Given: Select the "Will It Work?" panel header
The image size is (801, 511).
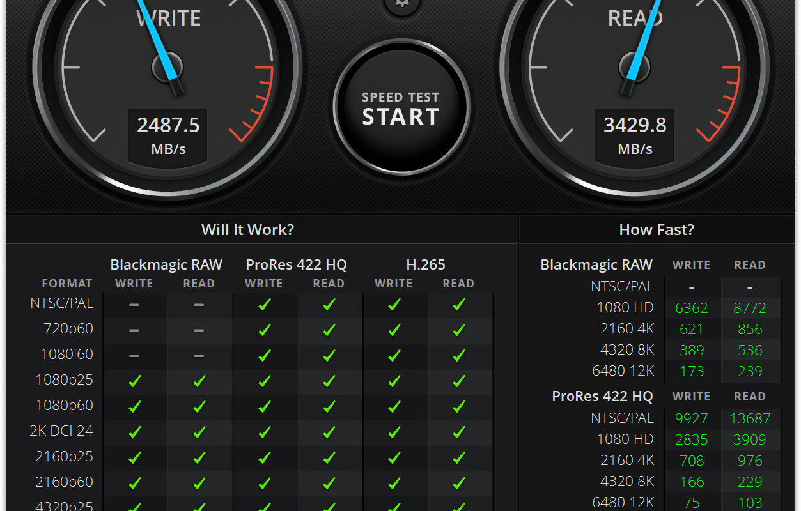Looking at the screenshot, I should (248, 229).
